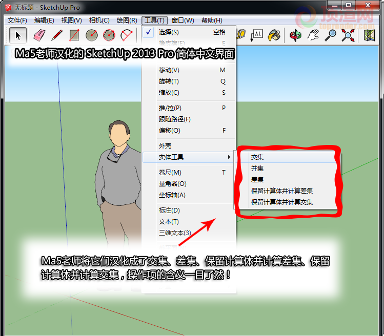Activate the Orbit camera tool
The width and height of the screenshot is (384, 336).
(296, 35)
